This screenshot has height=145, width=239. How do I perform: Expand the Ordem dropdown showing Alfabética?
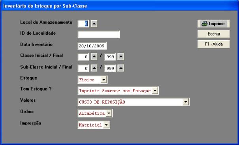pyautogui.click(x=95, y=113)
